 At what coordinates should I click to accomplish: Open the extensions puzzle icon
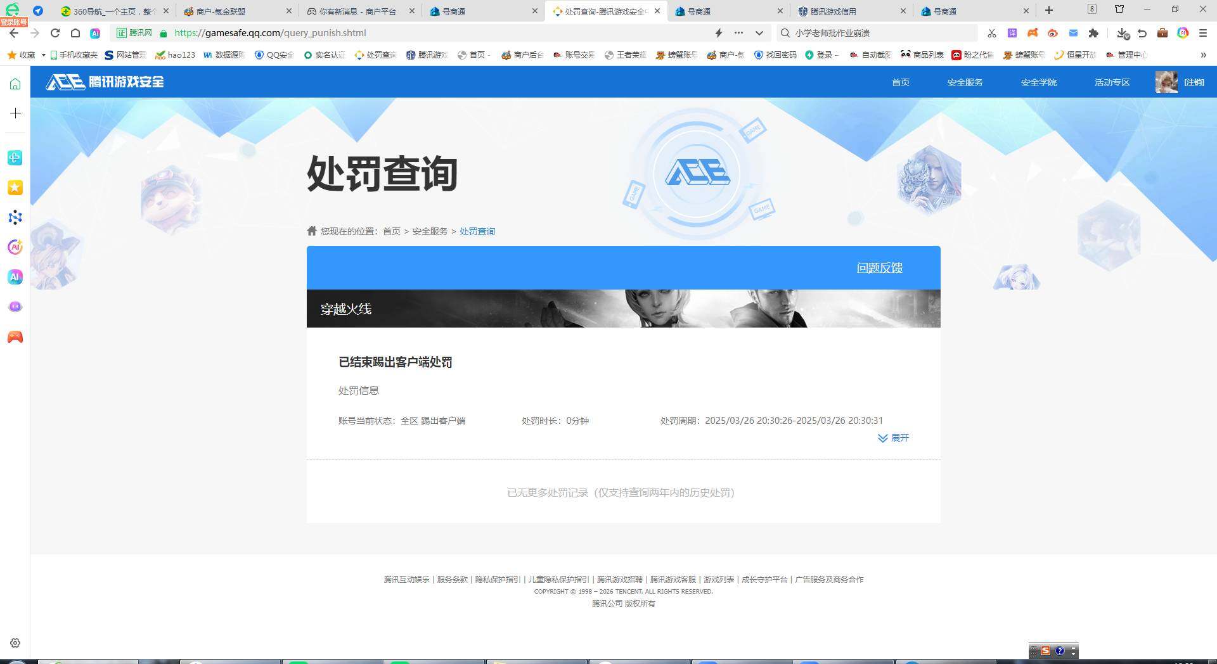click(x=1093, y=33)
